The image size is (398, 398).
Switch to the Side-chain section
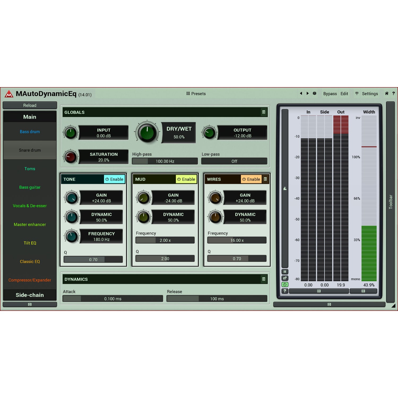(30, 295)
